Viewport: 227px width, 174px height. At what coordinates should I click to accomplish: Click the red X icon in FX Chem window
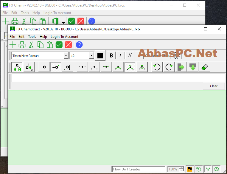[x=81, y=21]
